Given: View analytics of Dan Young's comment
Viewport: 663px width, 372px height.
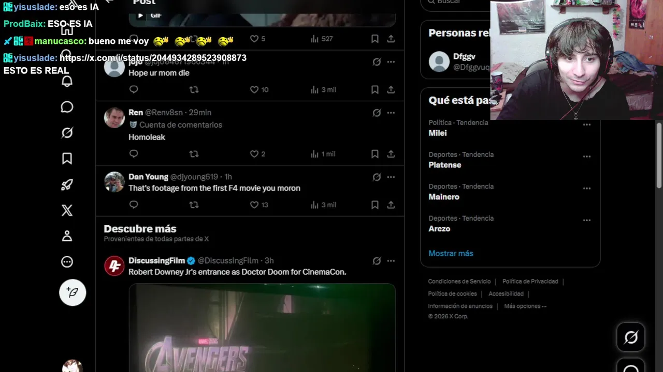Looking at the screenshot, I should (x=323, y=205).
